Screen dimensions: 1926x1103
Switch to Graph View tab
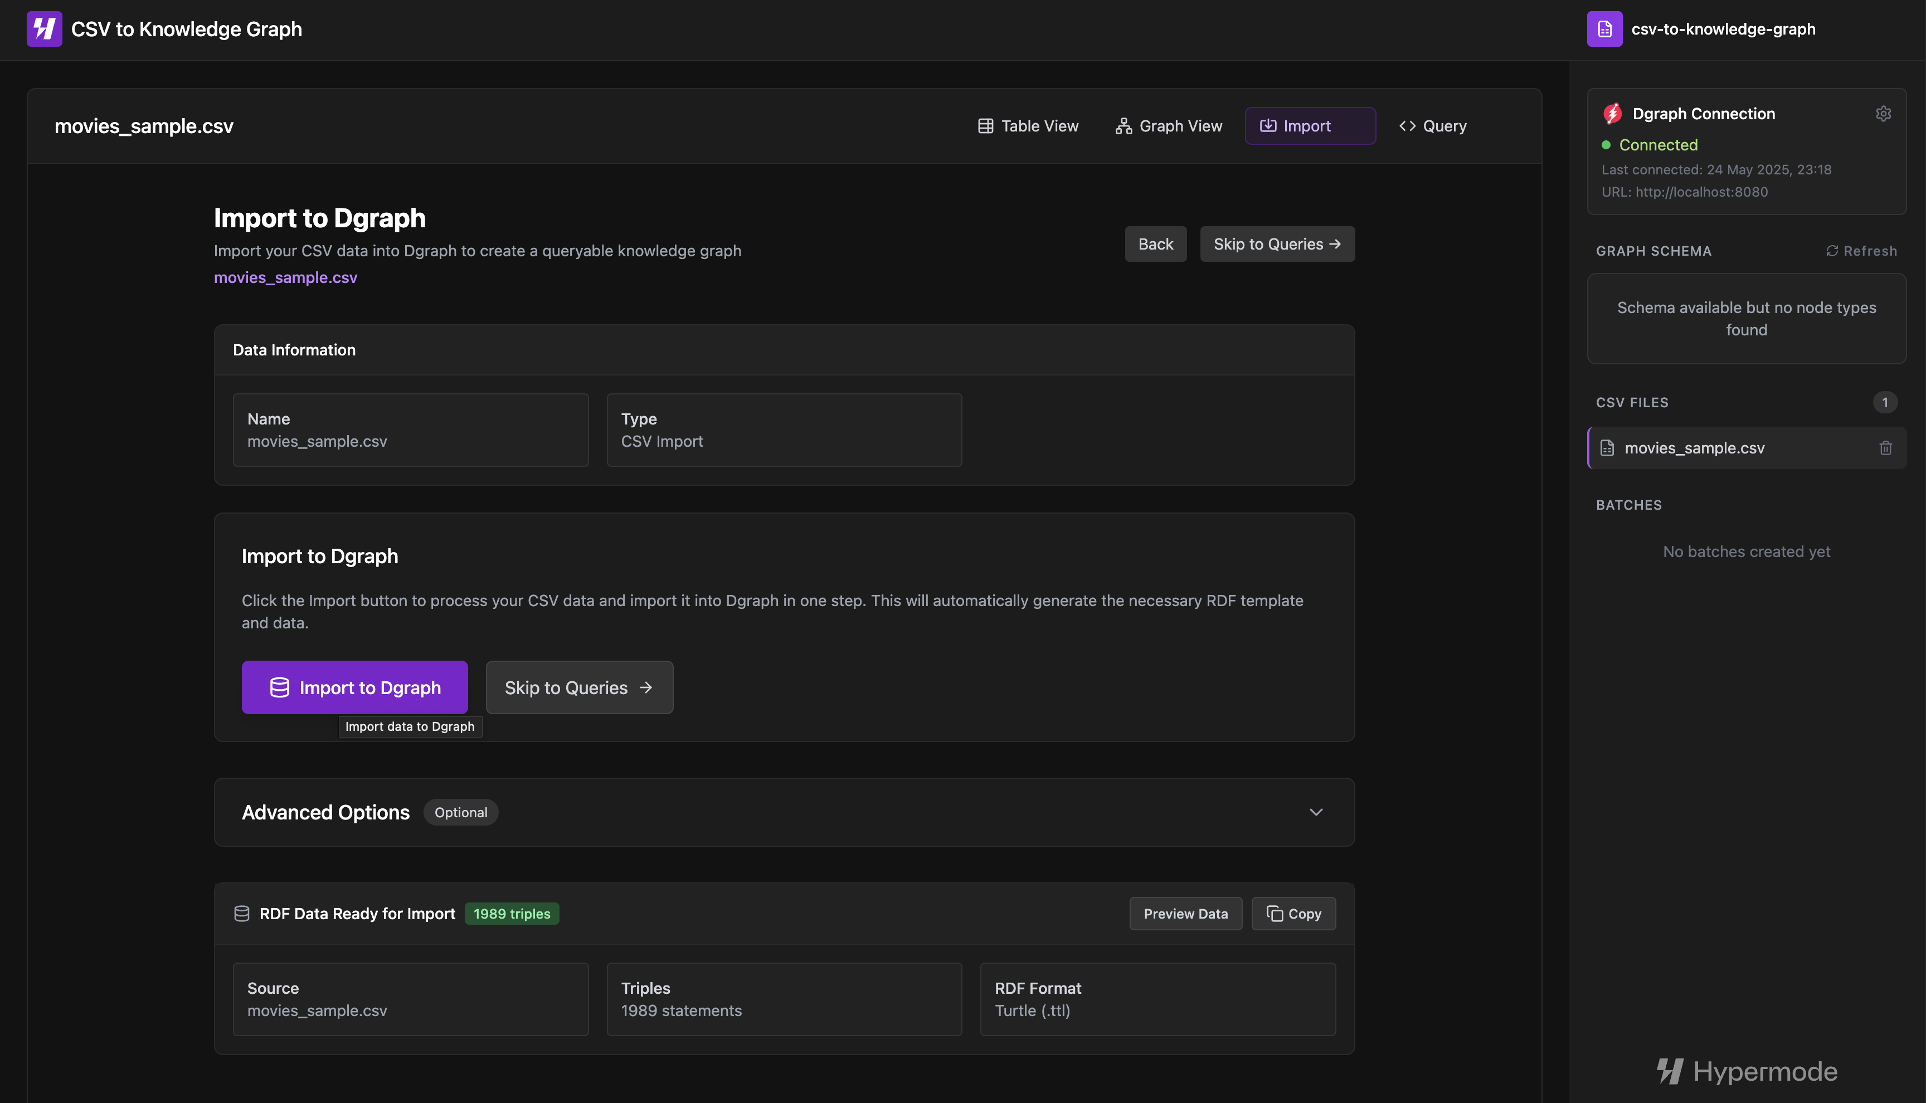[1168, 126]
